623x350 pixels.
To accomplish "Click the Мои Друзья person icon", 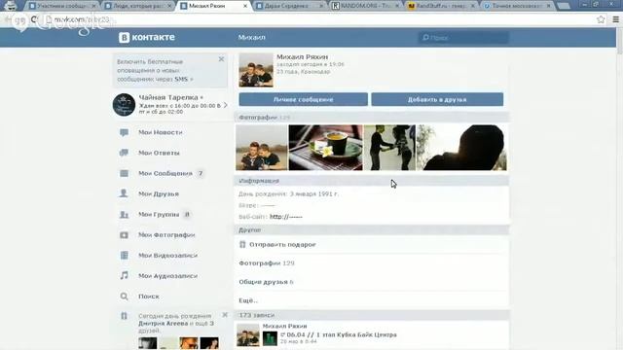I will coord(124,193).
